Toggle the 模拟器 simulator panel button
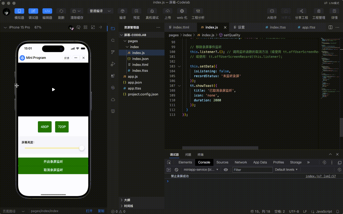 click(19, 11)
